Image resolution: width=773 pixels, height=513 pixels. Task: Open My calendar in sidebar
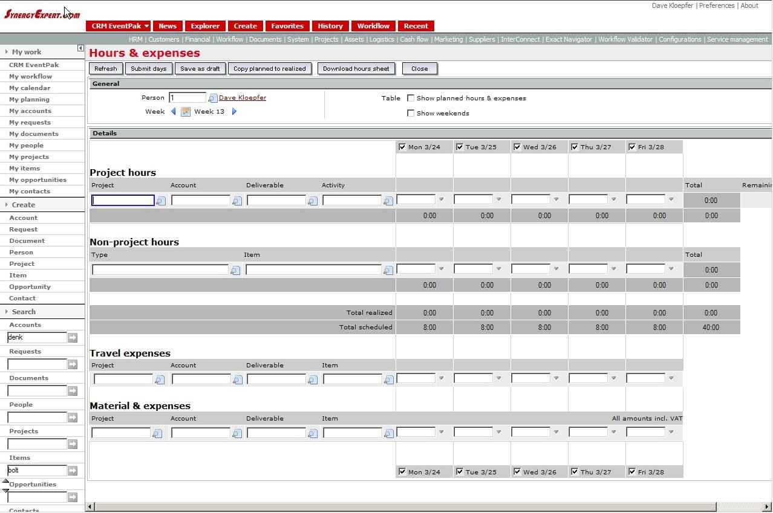coord(30,88)
